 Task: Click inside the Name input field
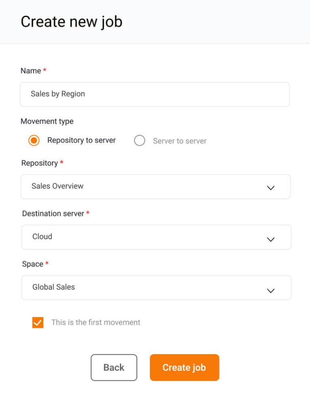(x=155, y=94)
